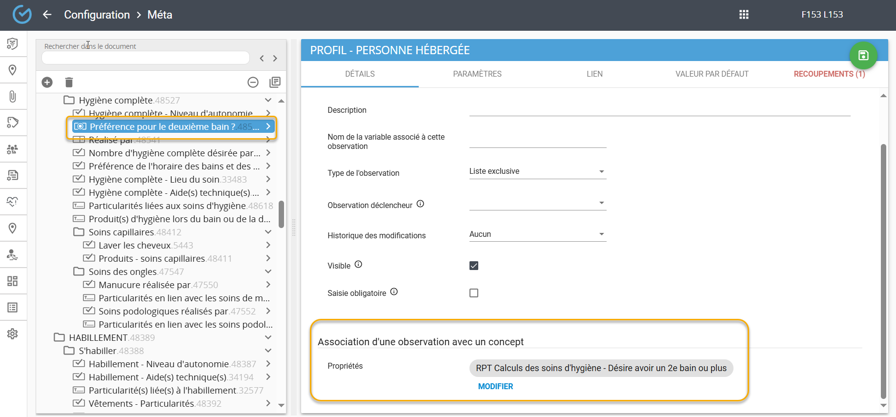Open settings gear in left sidebar
Image resolution: width=896 pixels, height=417 pixels.
coord(13,334)
